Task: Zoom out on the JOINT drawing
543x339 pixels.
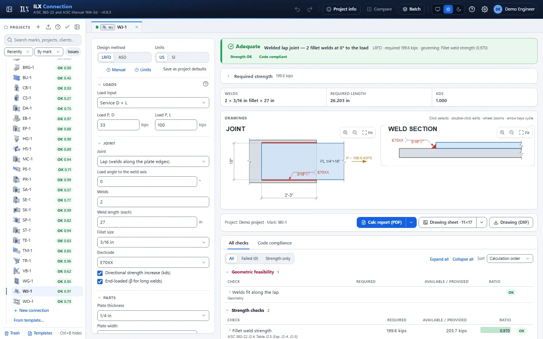Action: point(355,133)
